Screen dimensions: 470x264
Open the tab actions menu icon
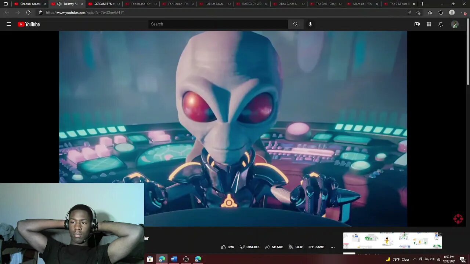(x=6, y=4)
